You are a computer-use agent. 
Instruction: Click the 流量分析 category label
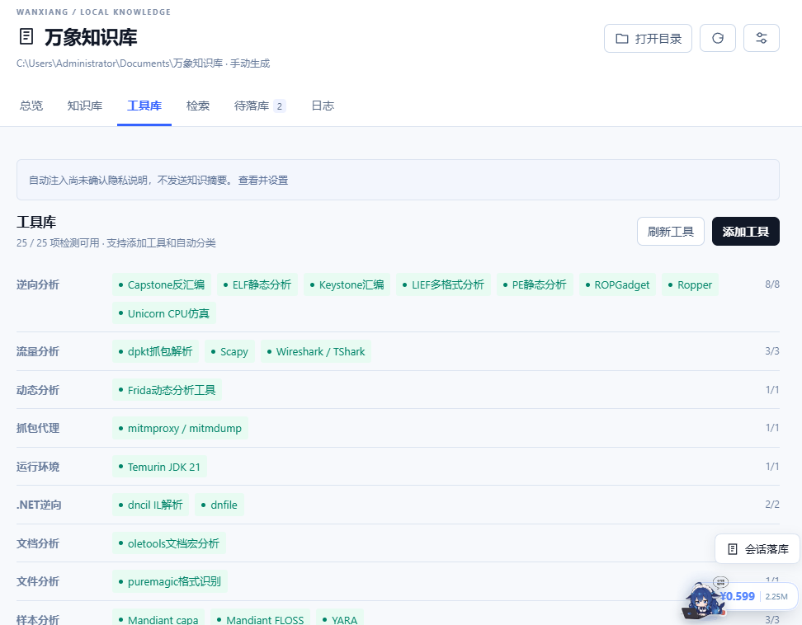pyautogui.click(x=38, y=351)
